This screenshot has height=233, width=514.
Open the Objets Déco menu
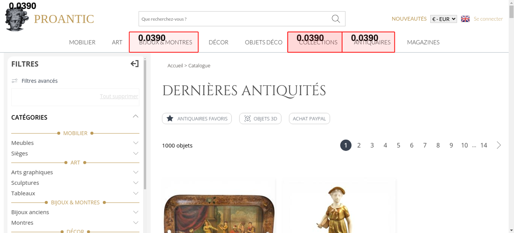tap(263, 42)
